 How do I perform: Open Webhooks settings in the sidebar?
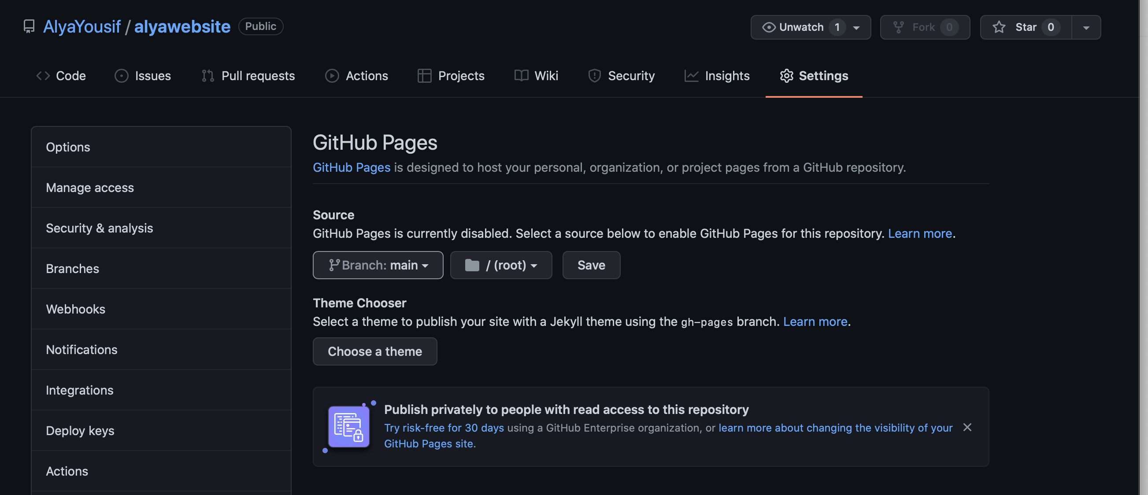coord(161,309)
